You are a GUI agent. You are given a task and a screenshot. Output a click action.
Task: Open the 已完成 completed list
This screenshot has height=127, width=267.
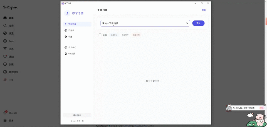click(77, 30)
